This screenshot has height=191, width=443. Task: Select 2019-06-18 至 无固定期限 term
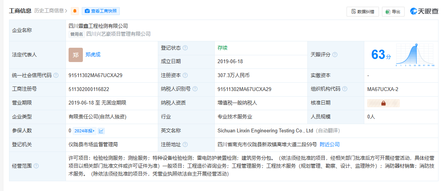(x=98, y=103)
